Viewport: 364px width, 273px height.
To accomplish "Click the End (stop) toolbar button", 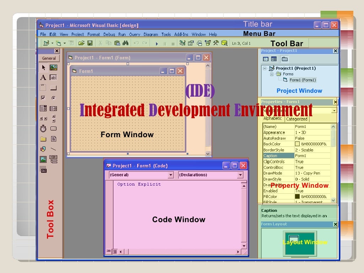I will [173, 44].
